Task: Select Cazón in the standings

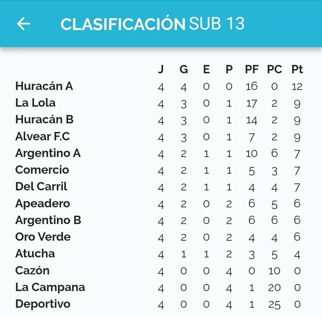Action: (x=32, y=271)
